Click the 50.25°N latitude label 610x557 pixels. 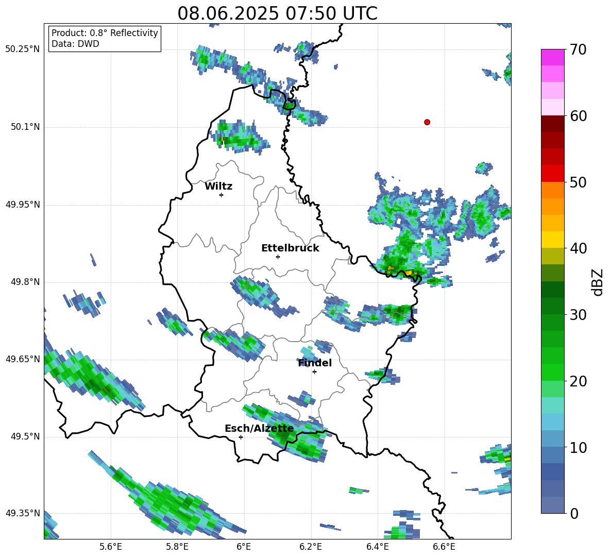[x=23, y=49]
